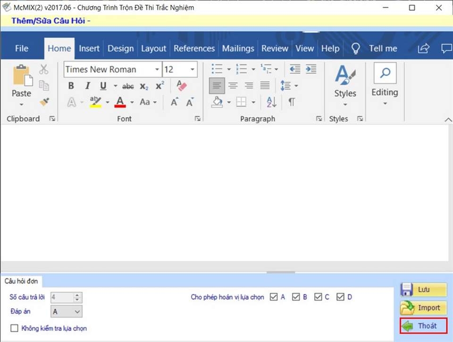Apply Italic formatting
The width and height of the screenshot is (453, 342).
pos(87,86)
